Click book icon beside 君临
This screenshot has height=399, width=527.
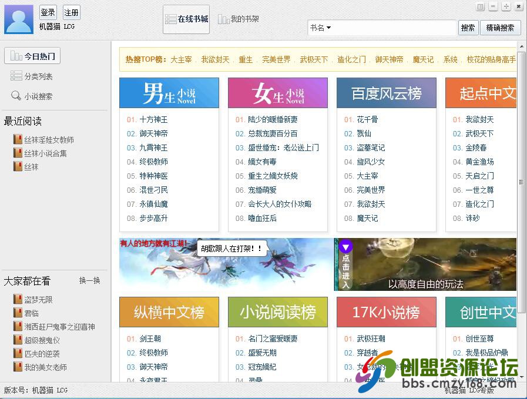click(x=18, y=313)
